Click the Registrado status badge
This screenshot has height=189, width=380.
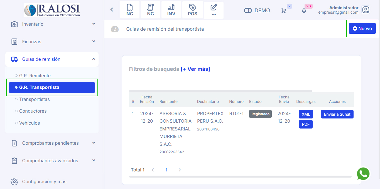(x=260, y=114)
